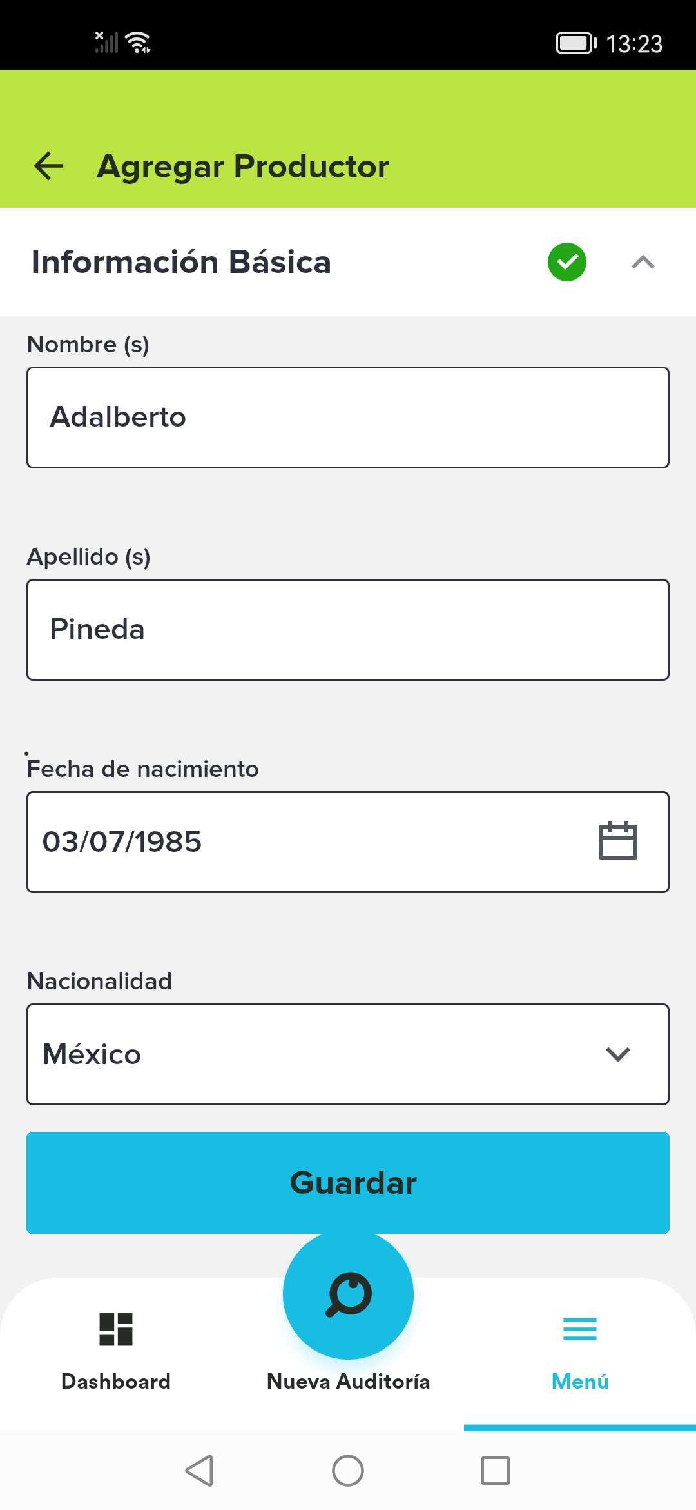This screenshot has height=1510, width=696.
Task: Select the México nationality combo box
Action: coord(348,1054)
